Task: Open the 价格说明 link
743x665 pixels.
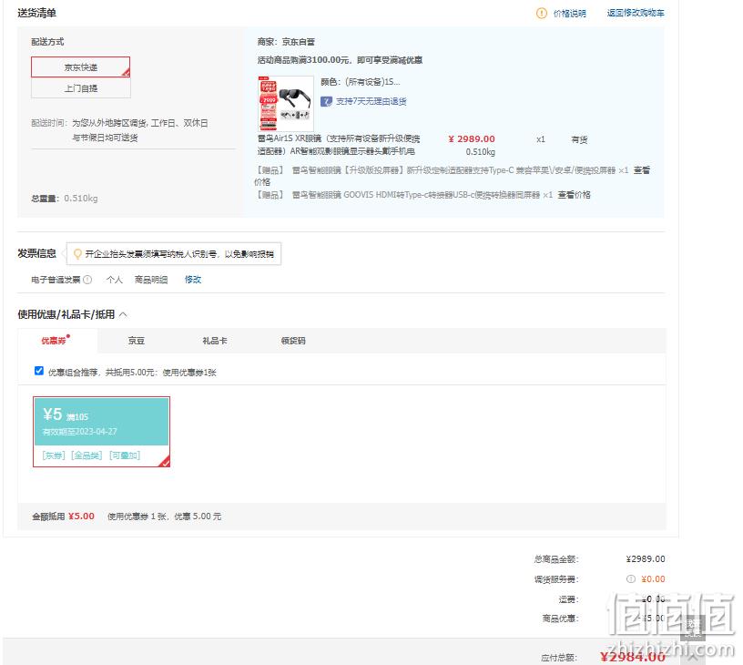Action: [569, 14]
